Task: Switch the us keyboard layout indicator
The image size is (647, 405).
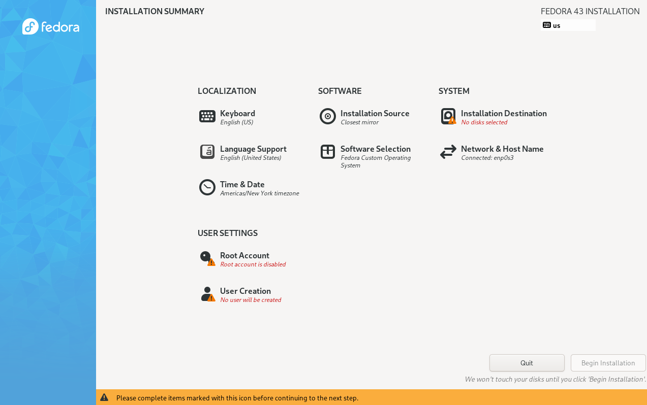Action: [x=568, y=25]
